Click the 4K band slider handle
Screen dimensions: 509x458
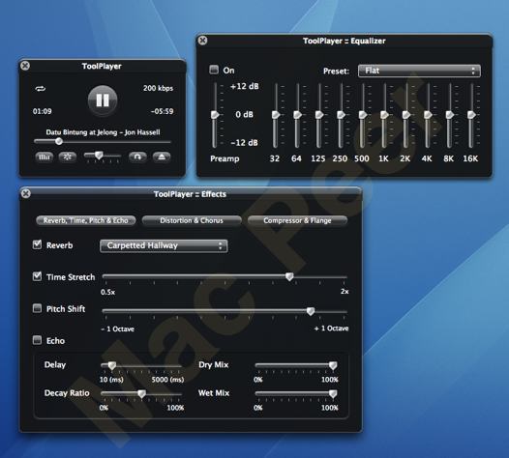pos(428,115)
